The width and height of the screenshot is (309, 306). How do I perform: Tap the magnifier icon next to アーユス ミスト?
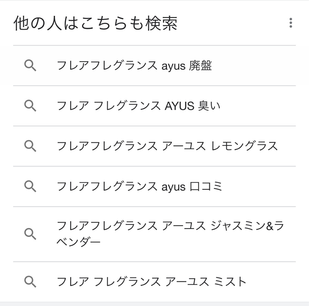pos(30,282)
